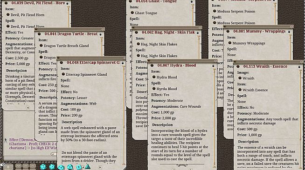Close the Hydra - Blood window via title bar
Viewport: 305px width, 170px height.
215,60
